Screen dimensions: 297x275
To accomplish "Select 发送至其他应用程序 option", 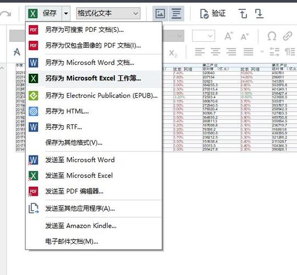I will pyautogui.click(x=94, y=208).
